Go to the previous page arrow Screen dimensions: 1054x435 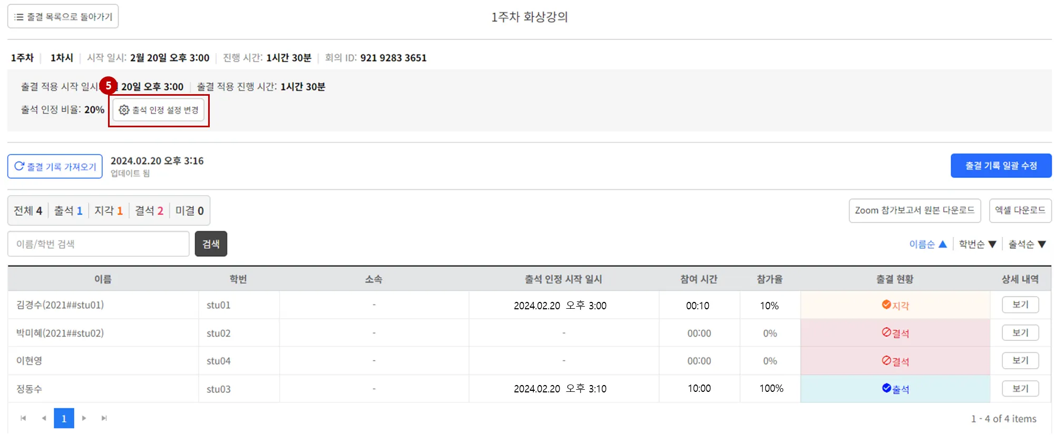tap(44, 418)
